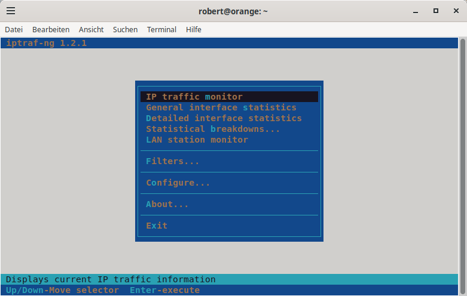Choose General interface statistics

(221, 107)
